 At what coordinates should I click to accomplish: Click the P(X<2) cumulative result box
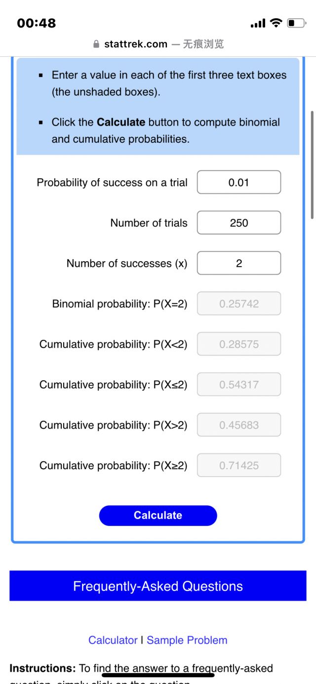tap(239, 344)
